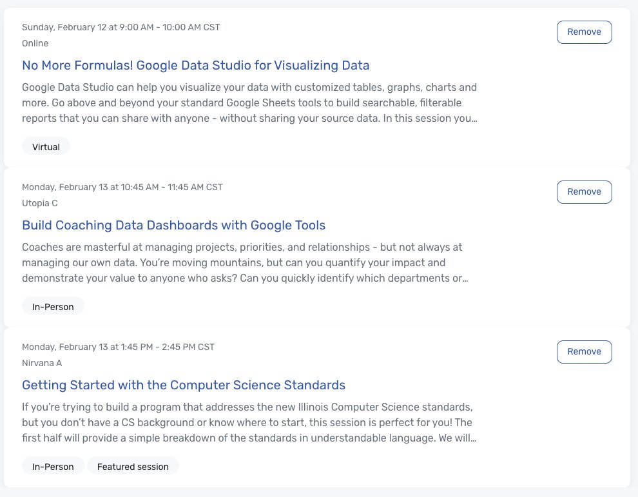Click the Monday 1:45 PM date line
This screenshot has width=638, height=497.
118,347
